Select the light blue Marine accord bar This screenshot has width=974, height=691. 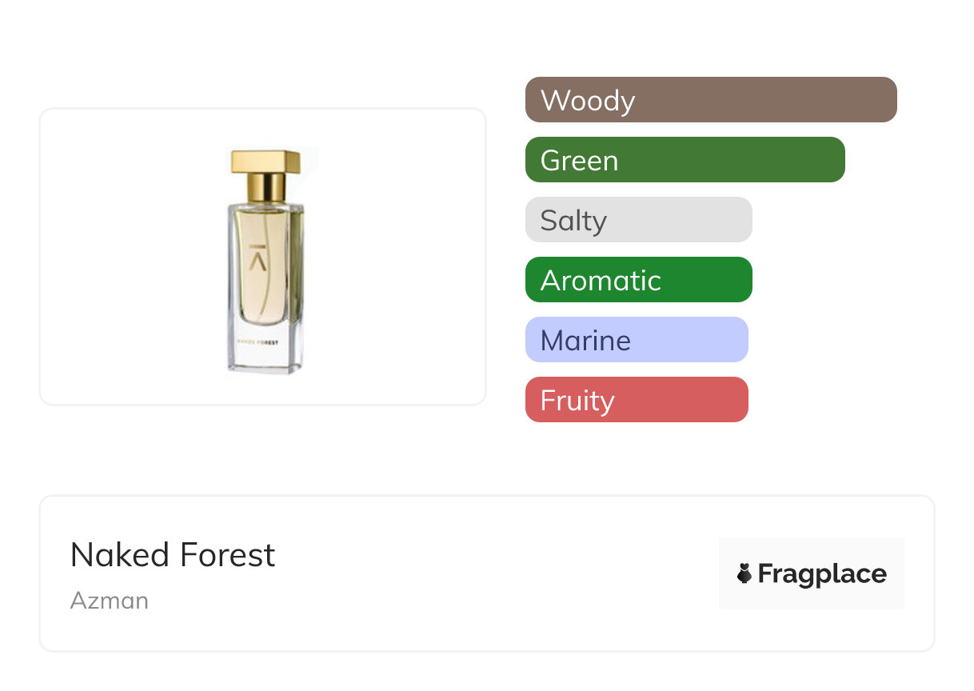pyautogui.click(x=637, y=340)
